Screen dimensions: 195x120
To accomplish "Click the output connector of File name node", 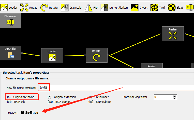I will pyautogui.click(x=22, y=20).
